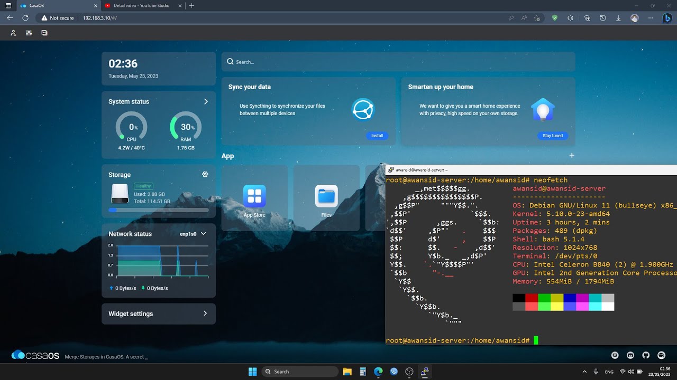Click the terminal prompt cursor
Viewport: 677px width, 380px height.
pyautogui.click(x=536, y=340)
